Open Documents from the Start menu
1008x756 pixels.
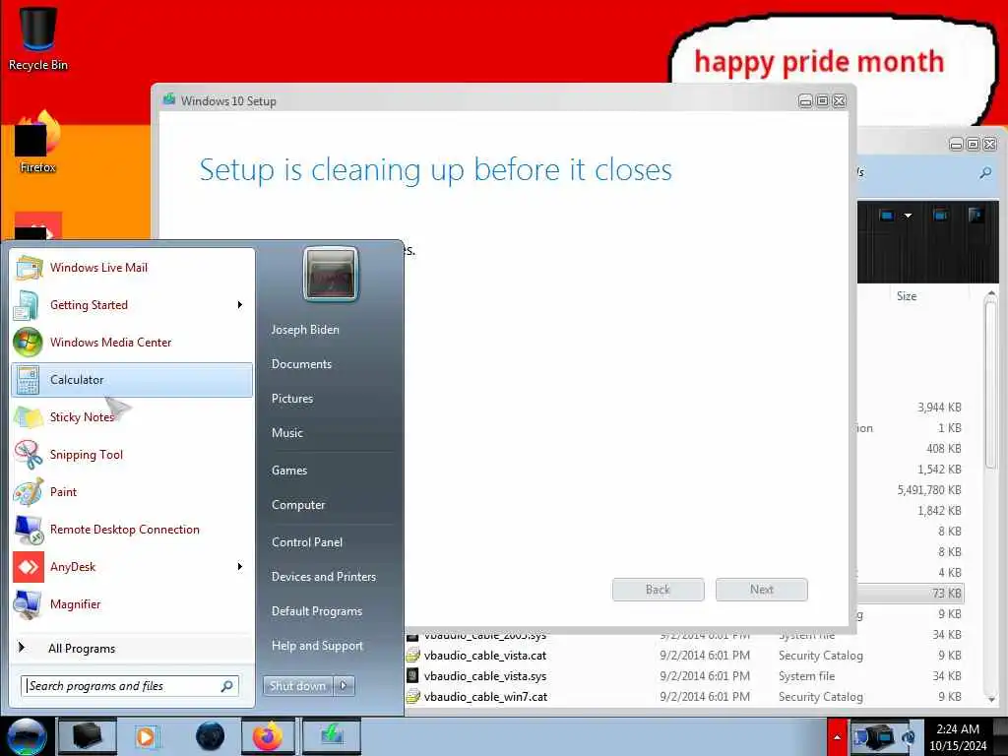point(301,364)
